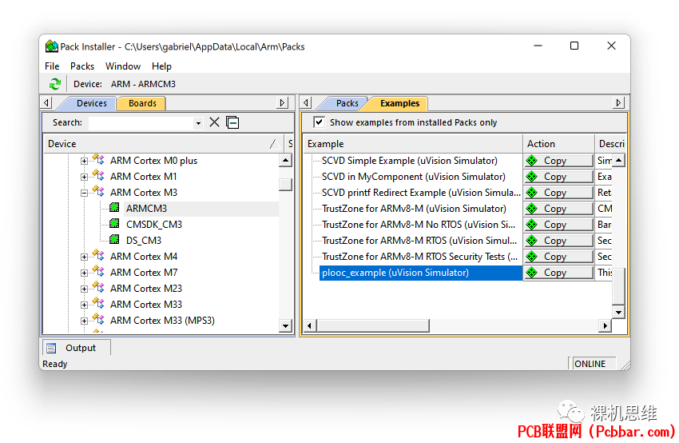This screenshot has width=679, height=443.
Task: Expand the ARM Cortex M7 node
Action: point(85,273)
